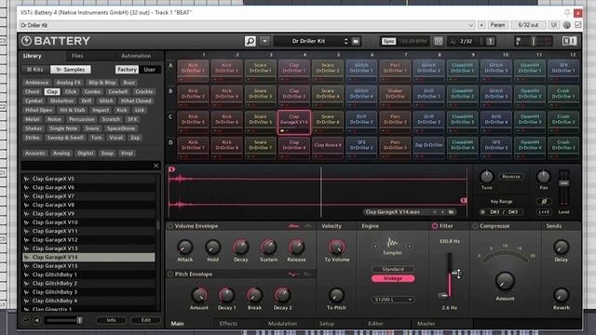Select the next engine type arrow
Viewport: 596px width, 335px height.
coord(410,246)
